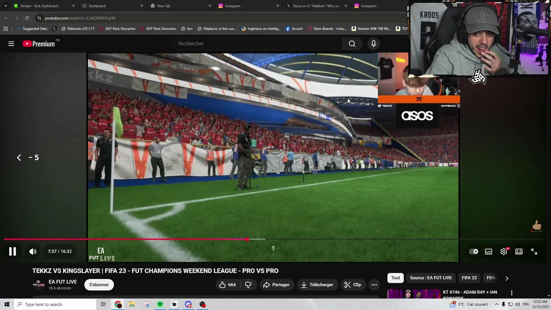Open the Ingénieur en intellig... bookmark
551x310 pixels.
(x=261, y=29)
